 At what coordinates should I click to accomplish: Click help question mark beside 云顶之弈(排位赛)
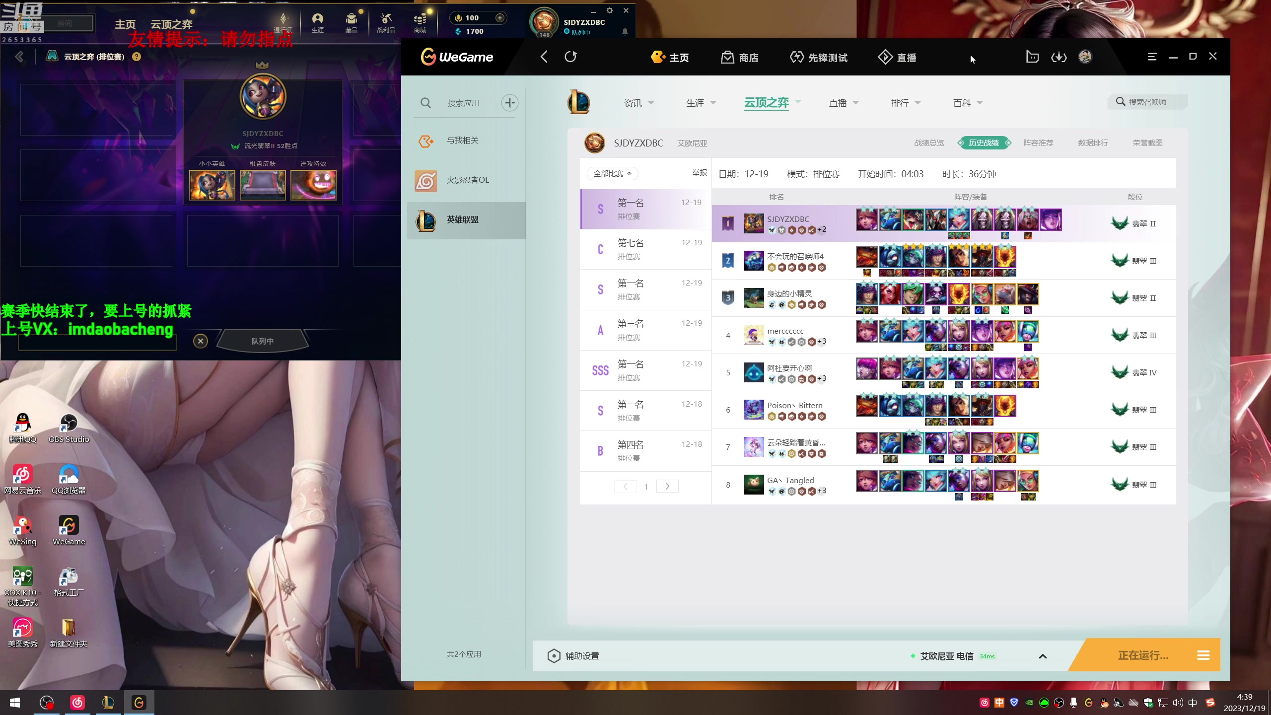click(137, 57)
